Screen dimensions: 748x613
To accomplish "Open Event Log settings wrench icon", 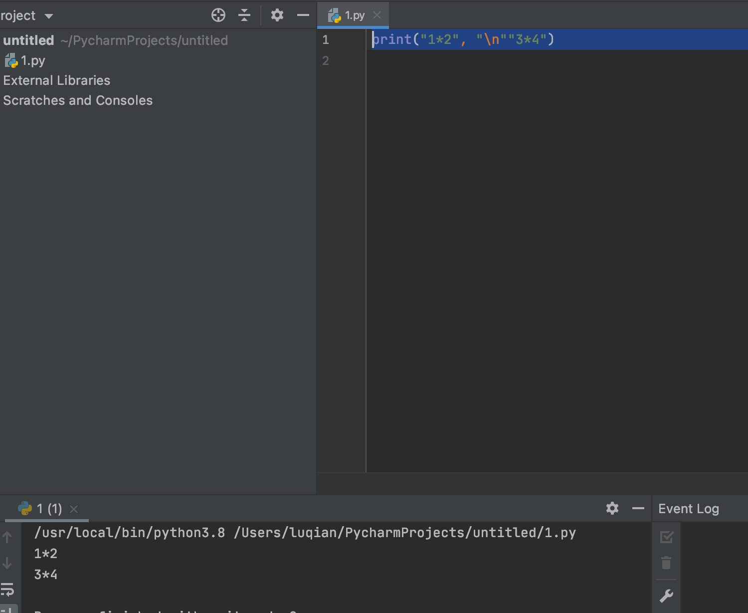I will click(666, 596).
